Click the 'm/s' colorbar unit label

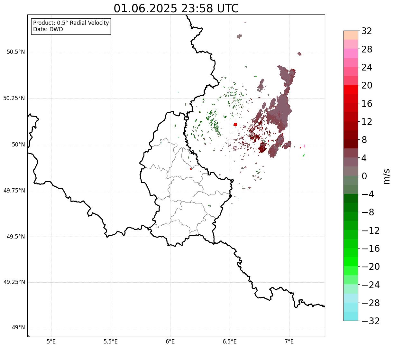pyautogui.click(x=387, y=176)
